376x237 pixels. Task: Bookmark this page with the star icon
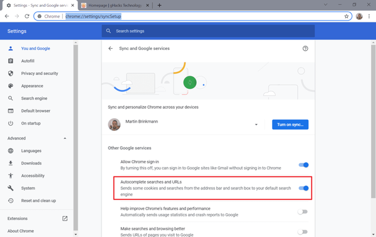point(347,16)
